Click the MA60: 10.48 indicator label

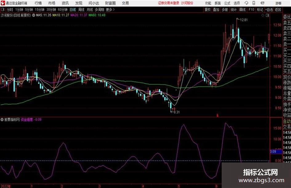(97, 15)
